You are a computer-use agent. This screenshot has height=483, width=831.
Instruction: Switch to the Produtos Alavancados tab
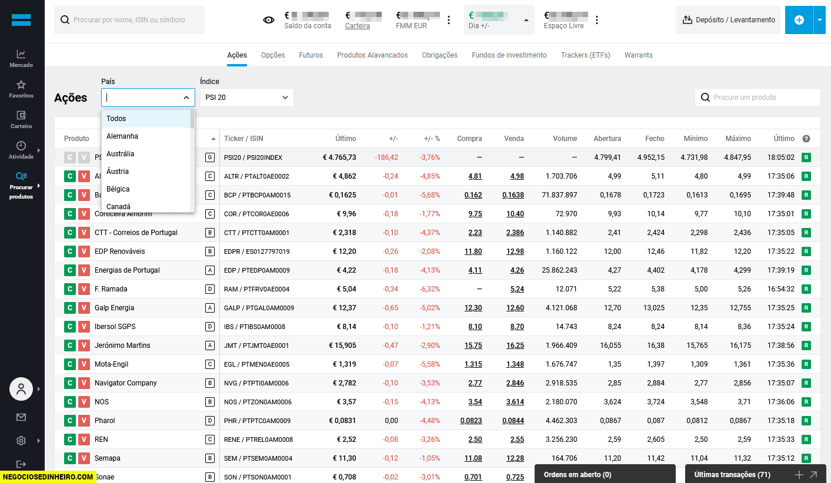pos(372,55)
